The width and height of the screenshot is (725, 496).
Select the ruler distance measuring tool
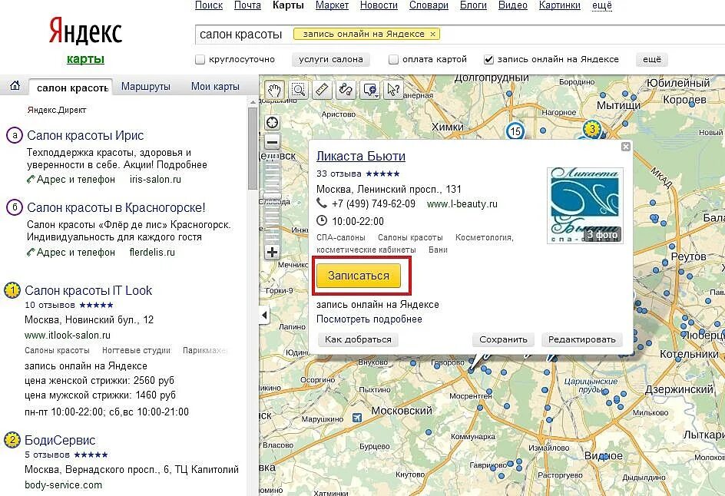point(323,90)
